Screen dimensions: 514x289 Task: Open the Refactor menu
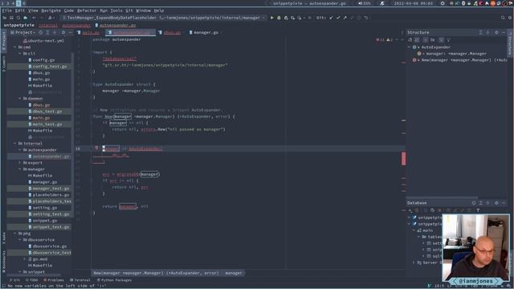87,10
